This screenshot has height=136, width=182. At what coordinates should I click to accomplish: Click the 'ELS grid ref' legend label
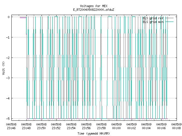(x=153, y=18)
